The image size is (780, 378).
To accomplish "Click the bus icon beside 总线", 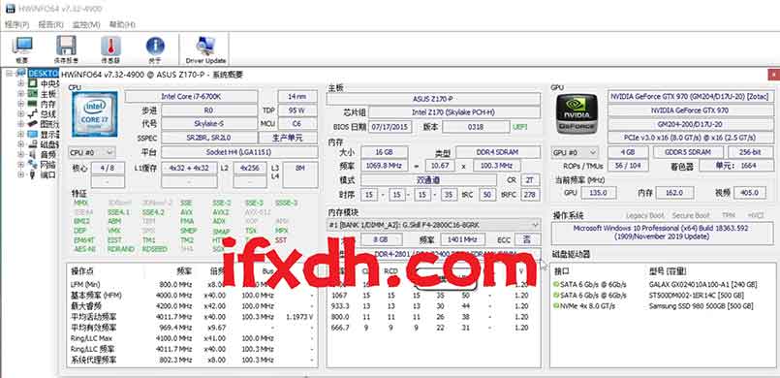I will click(x=32, y=114).
